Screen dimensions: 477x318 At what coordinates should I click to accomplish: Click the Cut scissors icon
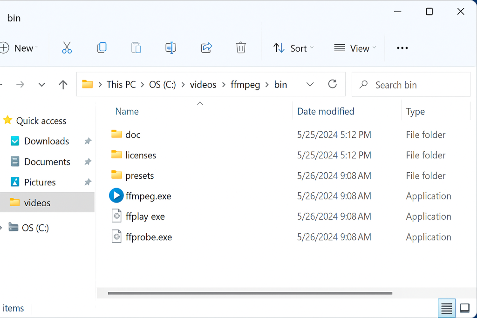[x=67, y=48]
